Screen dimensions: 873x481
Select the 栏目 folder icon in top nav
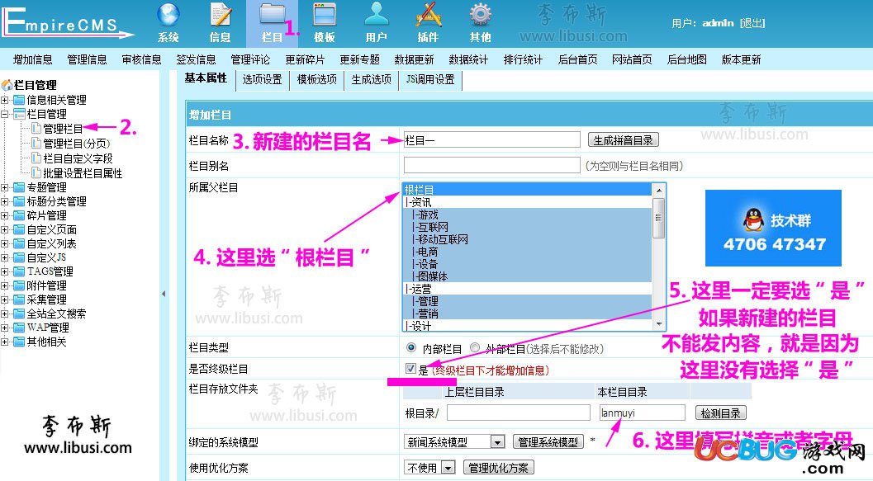click(273, 15)
